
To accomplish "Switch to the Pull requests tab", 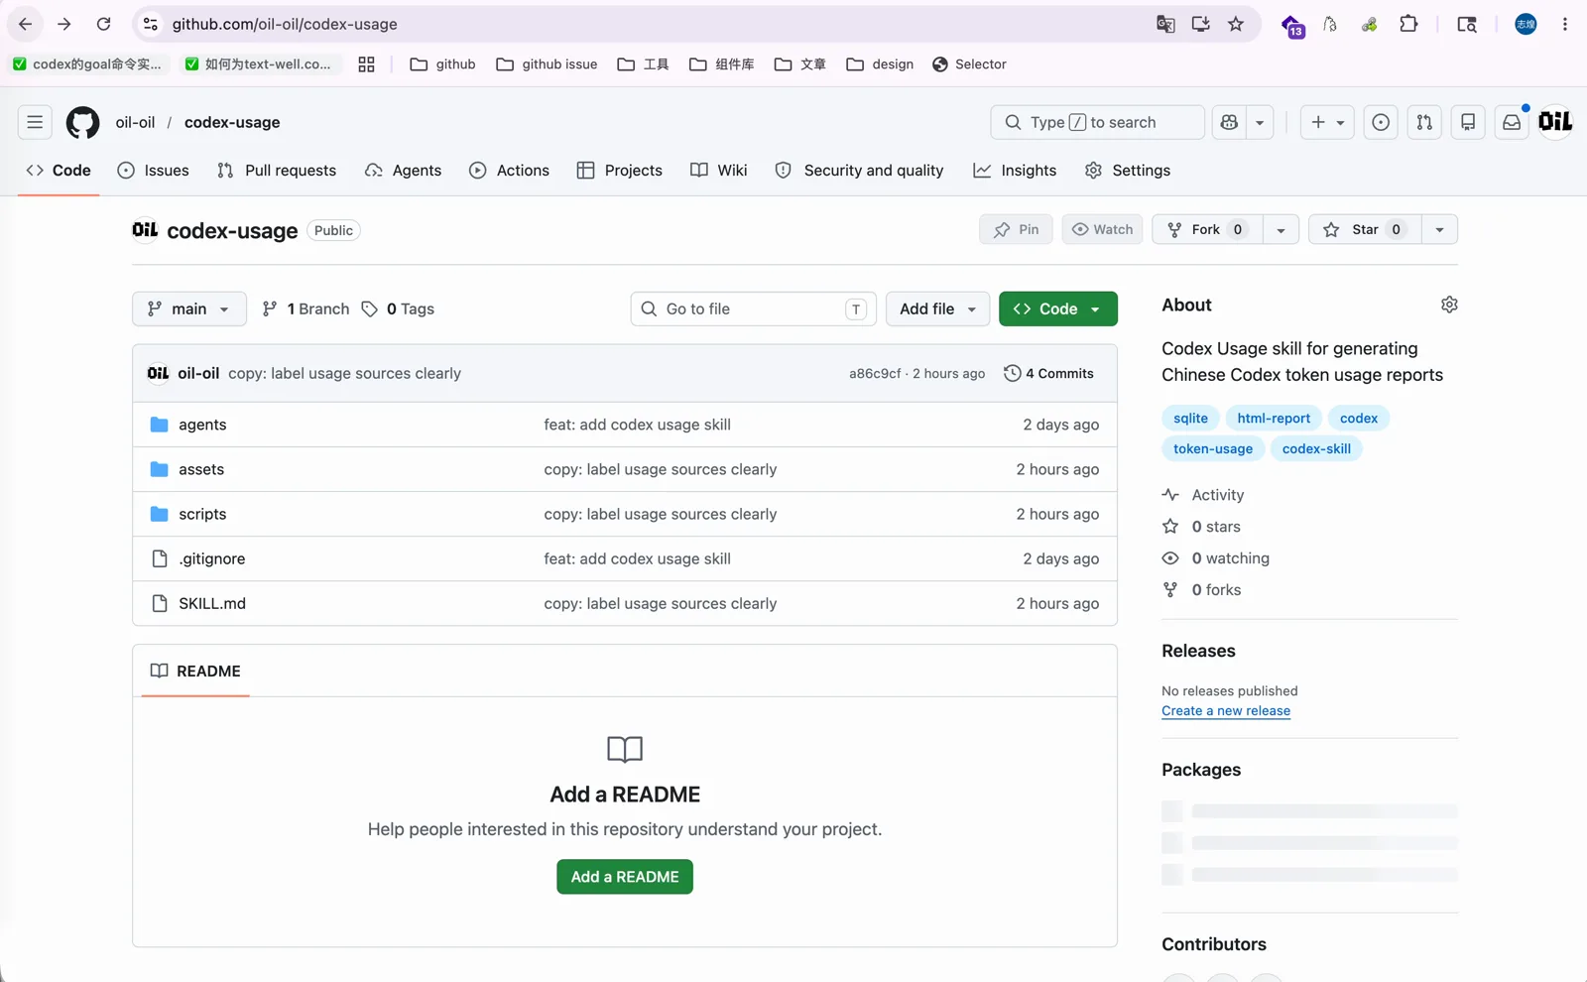I will (x=277, y=171).
